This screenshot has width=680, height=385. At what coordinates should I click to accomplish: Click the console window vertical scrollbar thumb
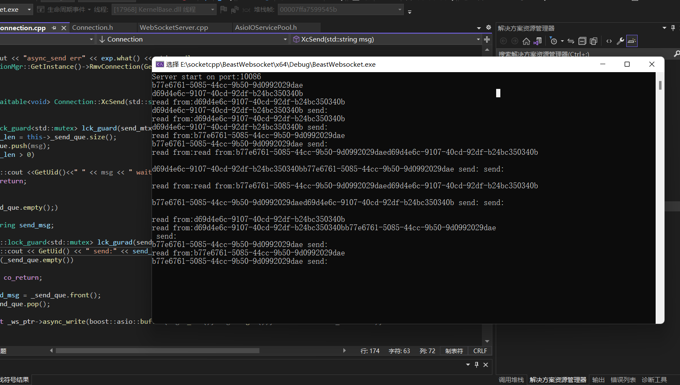[660, 85]
